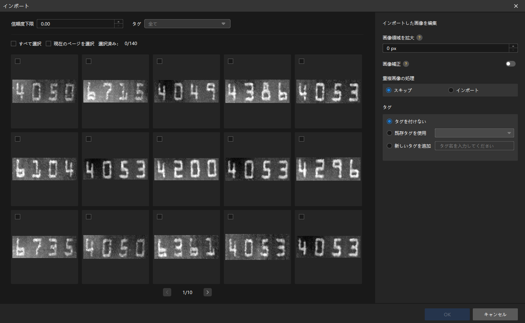
Task: Tick checkbox of the 4049 image
Action: pos(160,61)
